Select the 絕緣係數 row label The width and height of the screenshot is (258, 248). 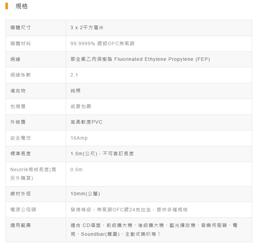pos(20,75)
